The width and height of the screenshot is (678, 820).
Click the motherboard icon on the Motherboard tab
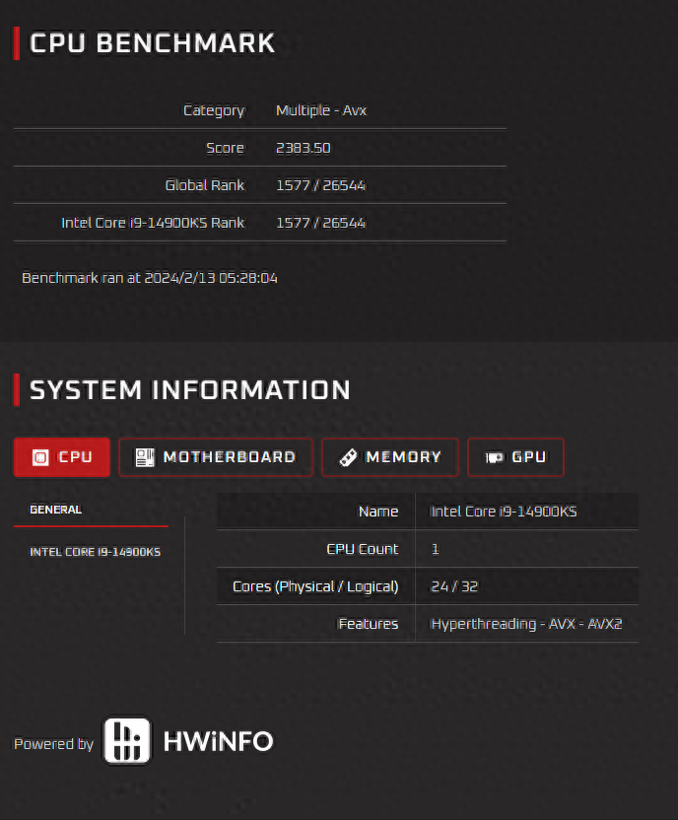coord(145,457)
